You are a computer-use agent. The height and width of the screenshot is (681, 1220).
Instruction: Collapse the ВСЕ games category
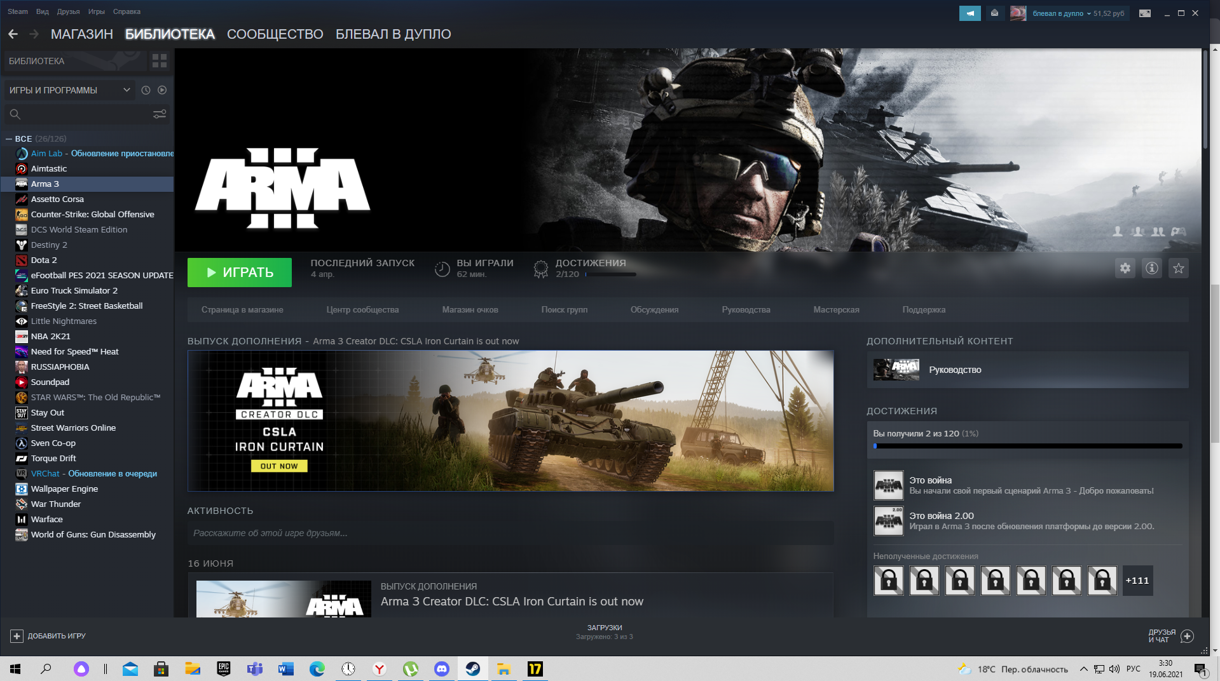point(9,138)
